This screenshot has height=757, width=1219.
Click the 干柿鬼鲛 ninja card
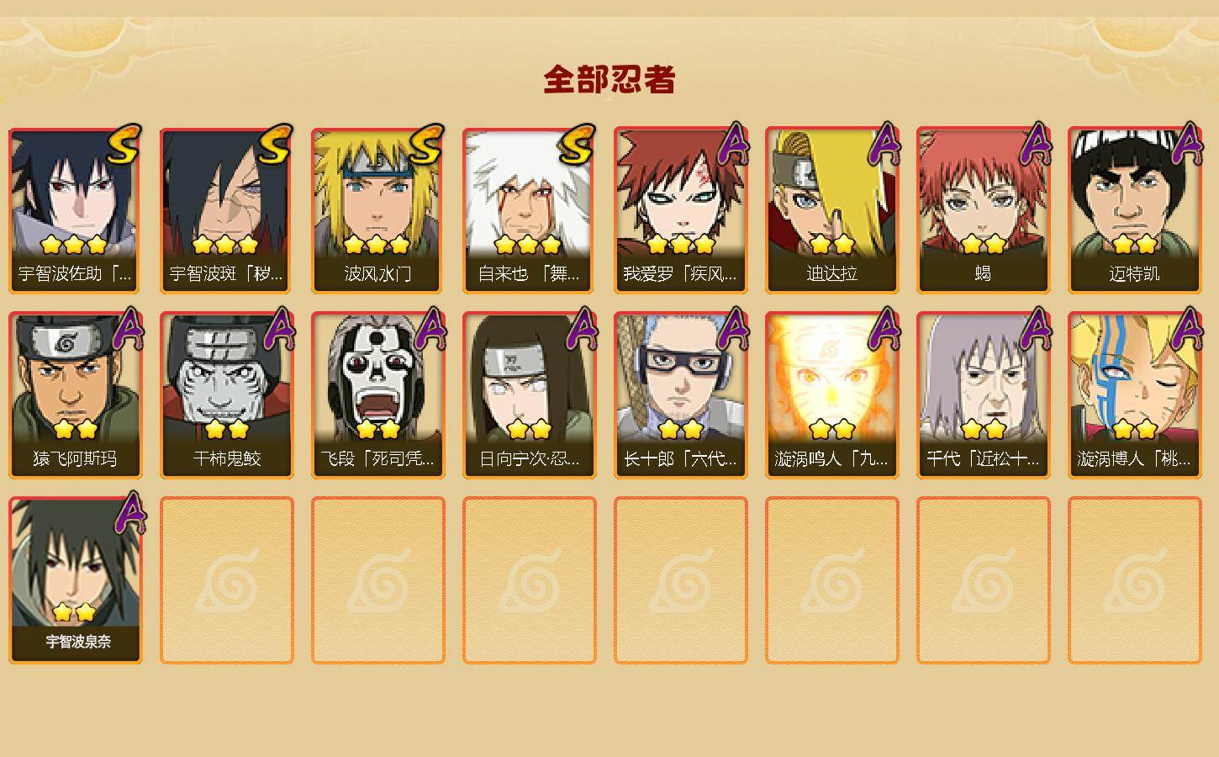226,395
